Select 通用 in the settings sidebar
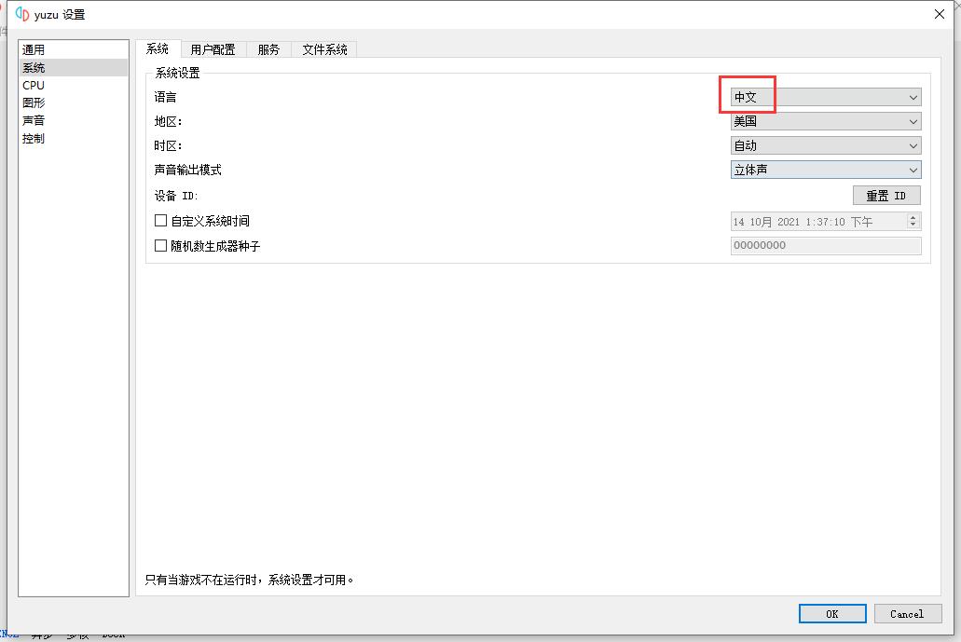Viewport: 961px width, 642px height. (x=34, y=49)
